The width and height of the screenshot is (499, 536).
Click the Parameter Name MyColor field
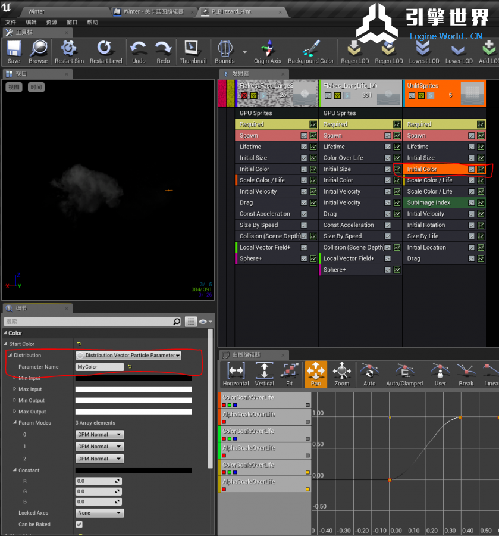[x=100, y=367]
